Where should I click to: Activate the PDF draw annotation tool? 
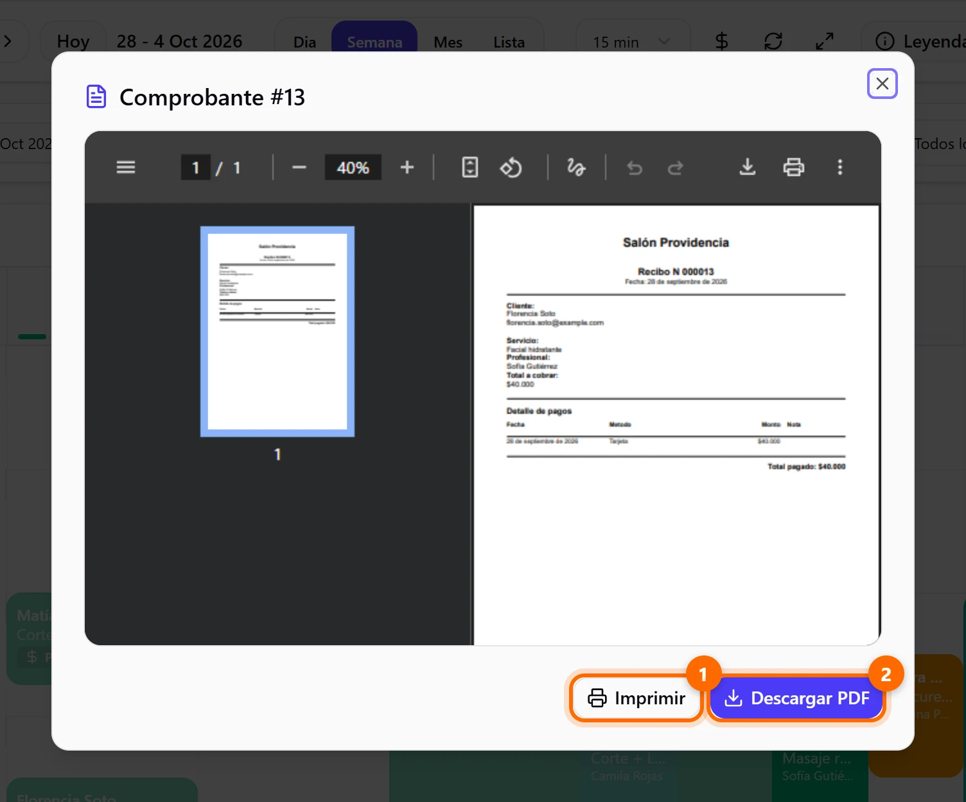point(576,168)
